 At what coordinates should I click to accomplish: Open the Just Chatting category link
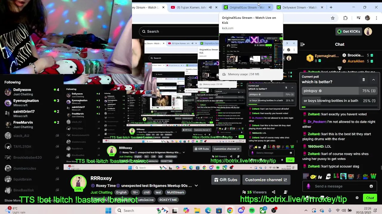point(101,192)
